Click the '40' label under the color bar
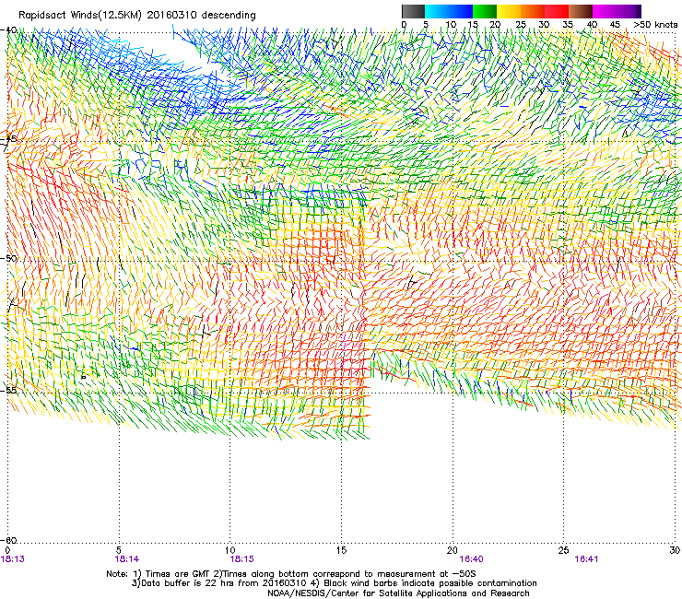Image resolution: width=682 pixels, height=599 pixels. [592, 25]
